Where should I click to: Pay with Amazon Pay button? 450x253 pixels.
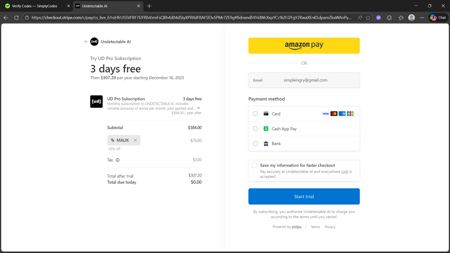point(304,46)
